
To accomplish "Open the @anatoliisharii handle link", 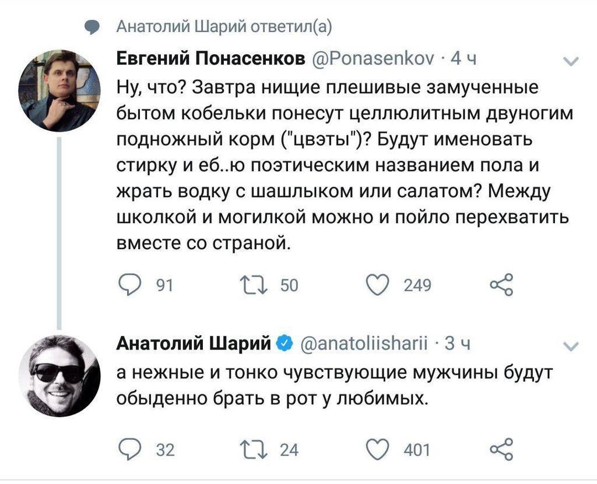I will 364,344.
